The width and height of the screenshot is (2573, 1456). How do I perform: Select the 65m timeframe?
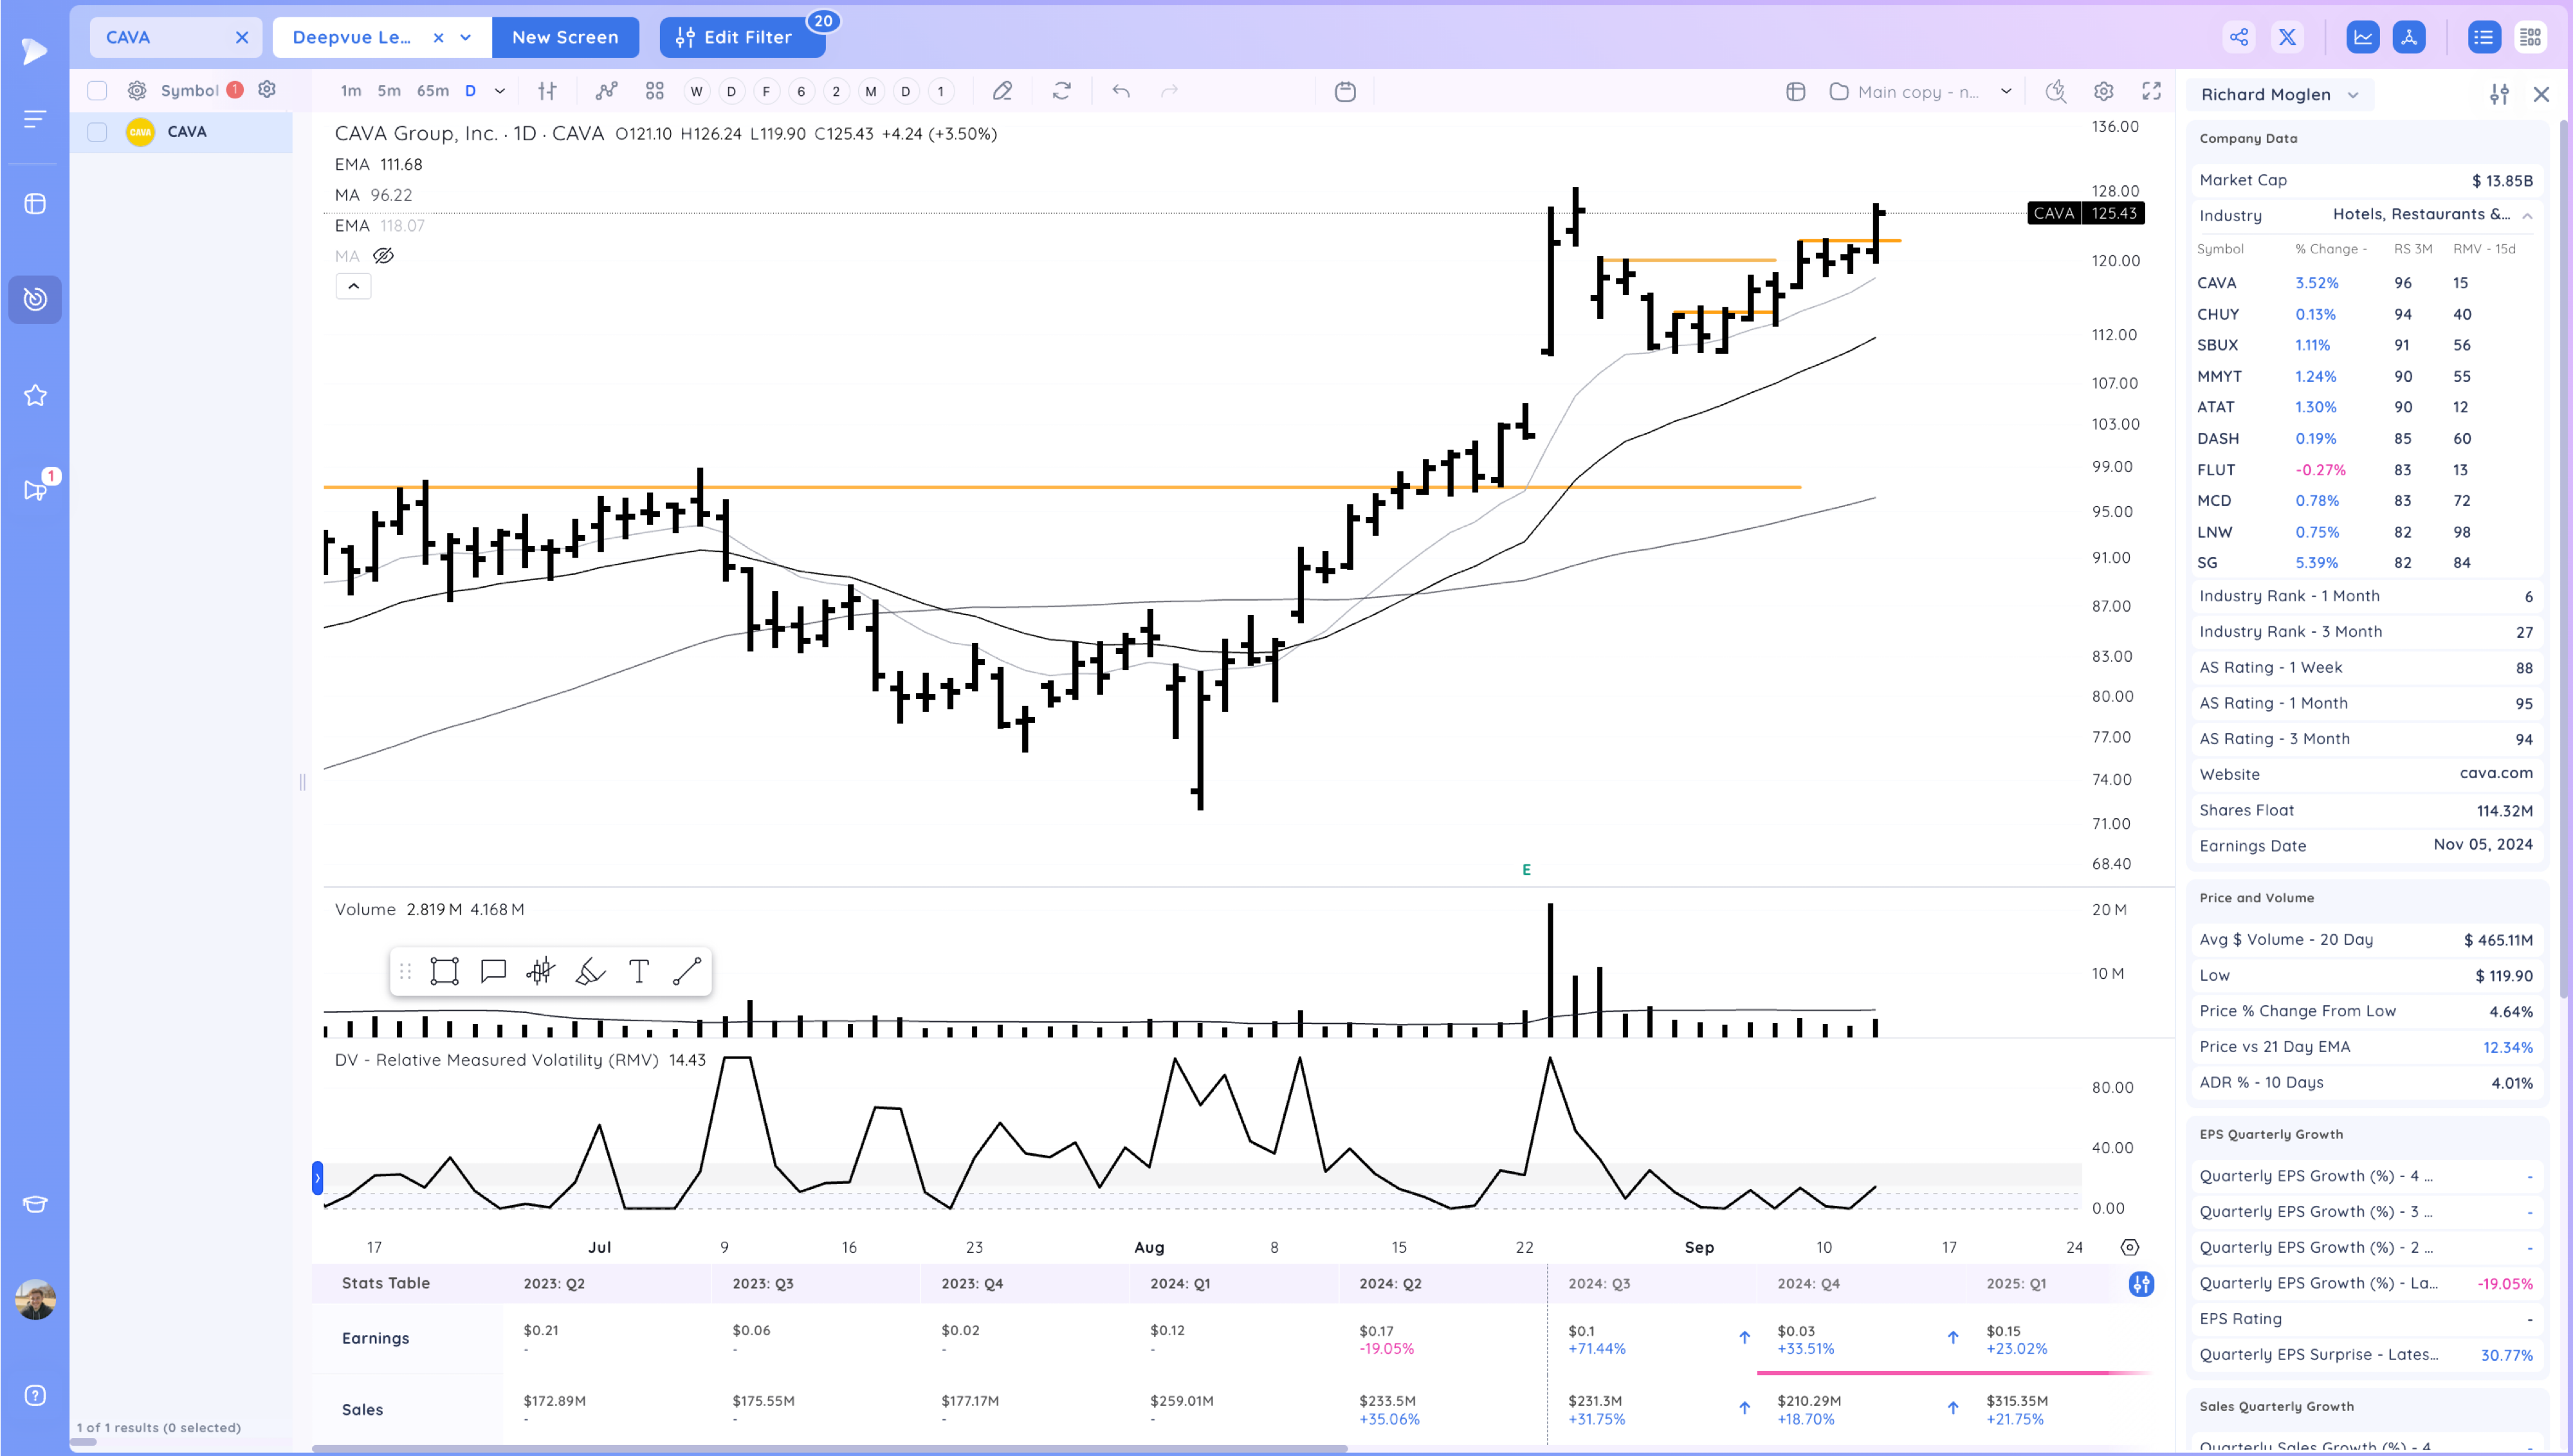432,91
